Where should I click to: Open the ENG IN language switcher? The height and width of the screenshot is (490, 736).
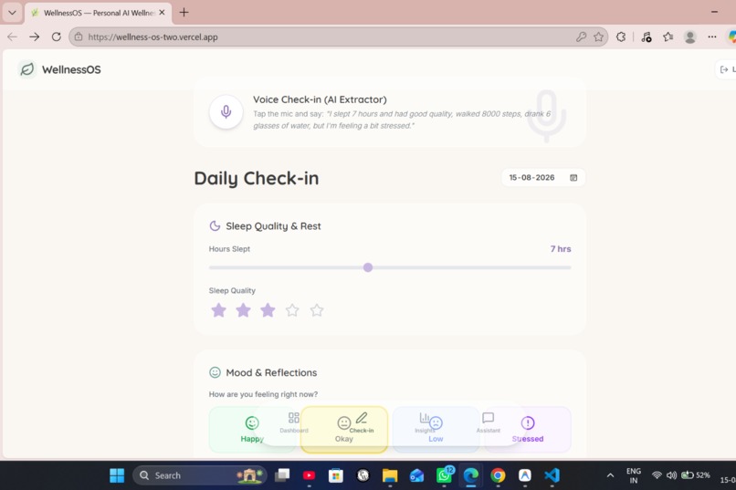pos(634,475)
